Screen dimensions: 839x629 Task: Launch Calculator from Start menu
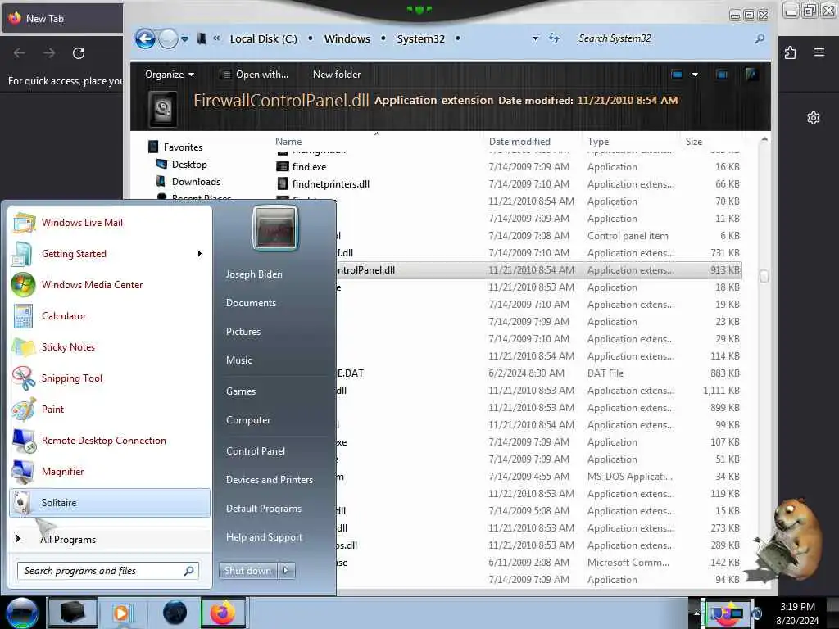110,315
